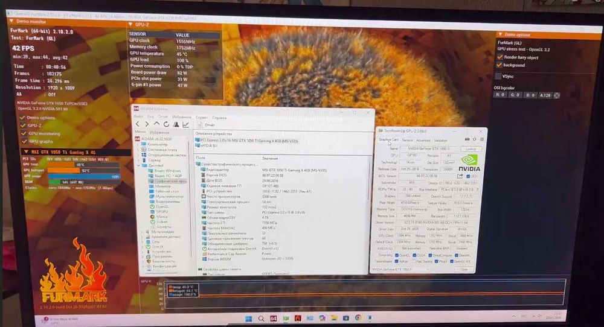Collapse the Дисплей tree node in AIDA64
The width and height of the screenshot is (604, 327).
click(140, 165)
